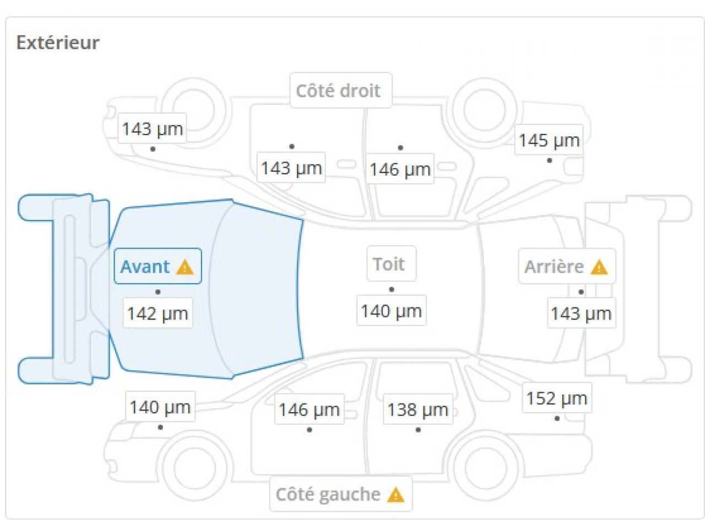705x529 pixels.
Task: Click the 152 µm left rear measurement
Action: point(556,398)
